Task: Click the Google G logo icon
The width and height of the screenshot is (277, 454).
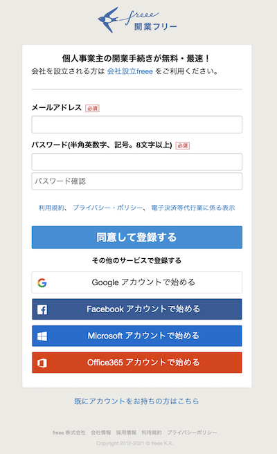Action: (42, 282)
